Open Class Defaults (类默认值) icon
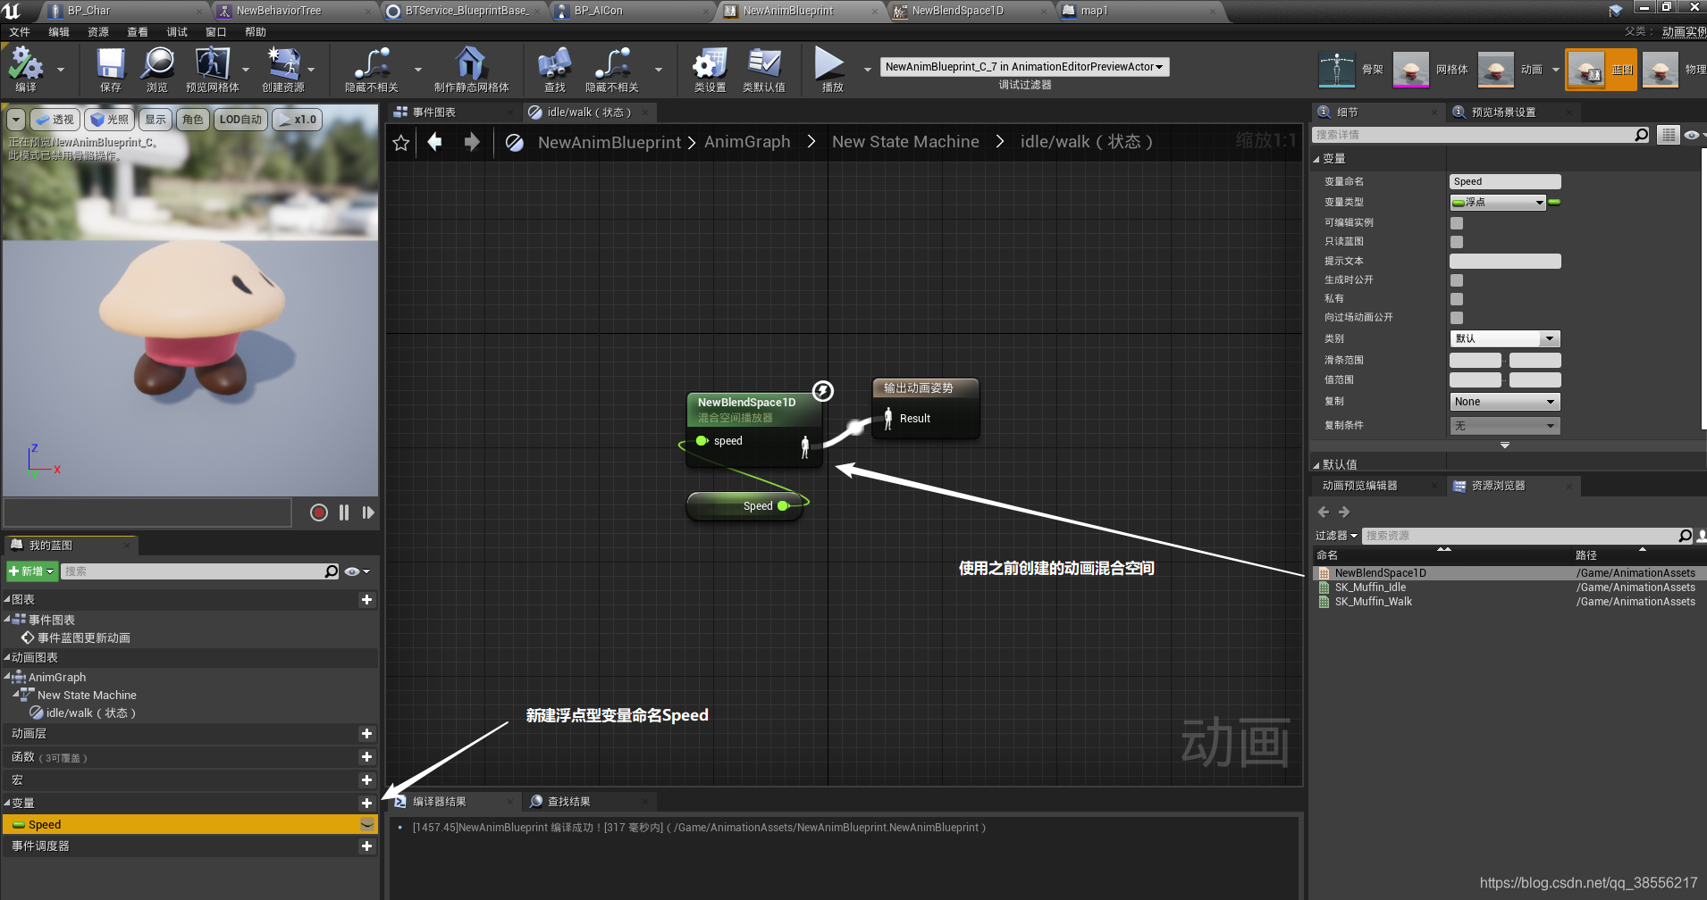Image resolution: width=1707 pixels, height=900 pixels. tap(764, 63)
